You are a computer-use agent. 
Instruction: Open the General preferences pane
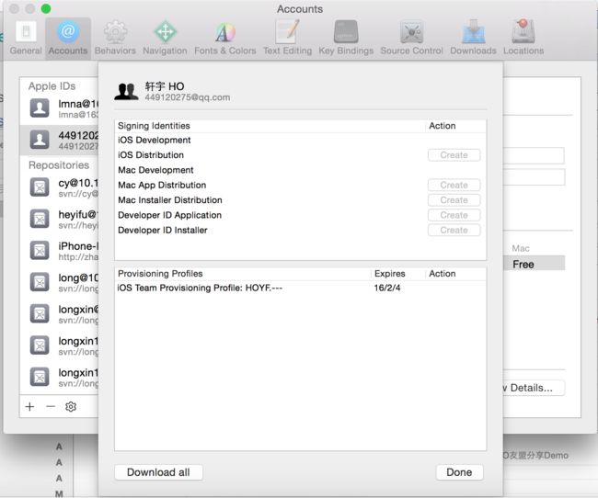(x=26, y=39)
